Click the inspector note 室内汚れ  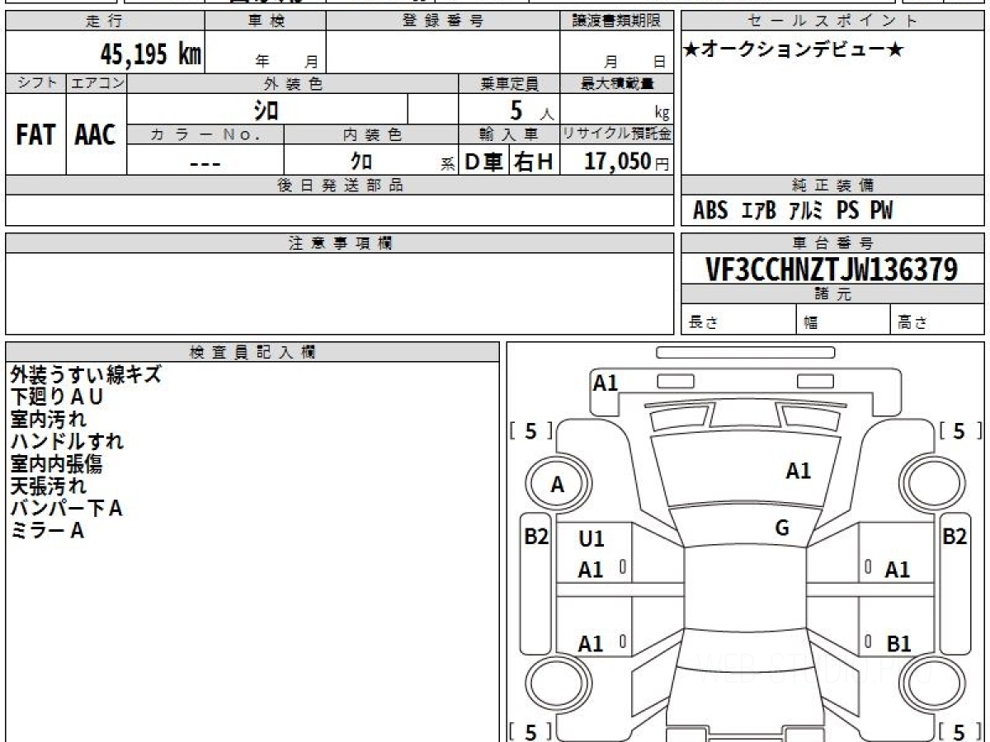(x=48, y=419)
